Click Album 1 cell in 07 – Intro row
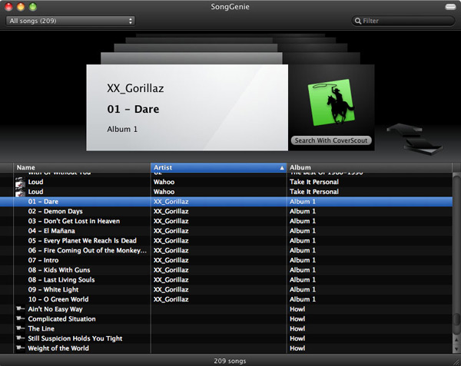The height and width of the screenshot is (366, 461). tap(303, 260)
